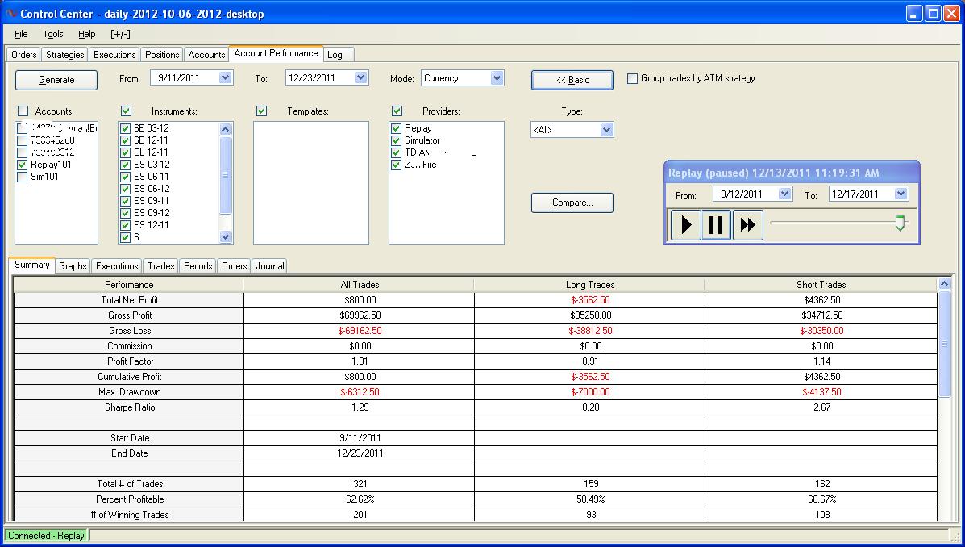Click the replay fast forward button
This screenshot has width=965, height=547.
[x=747, y=225]
